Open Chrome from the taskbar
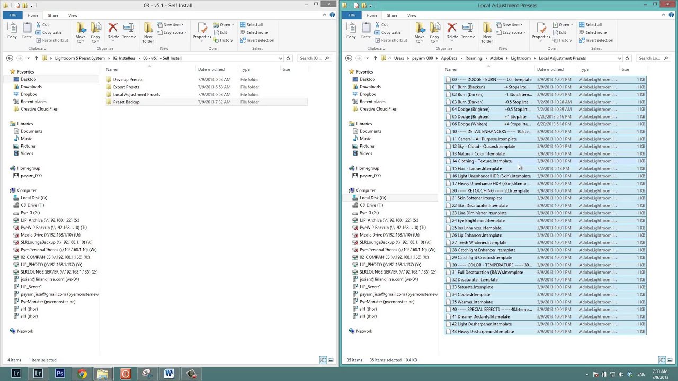The width and height of the screenshot is (678, 381). point(82,374)
